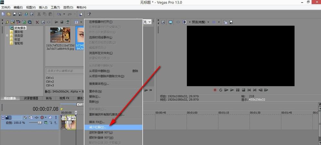
Task: Toggle Auto Preview icon in media panel
Action: pyautogui.click(x=67, y=22)
